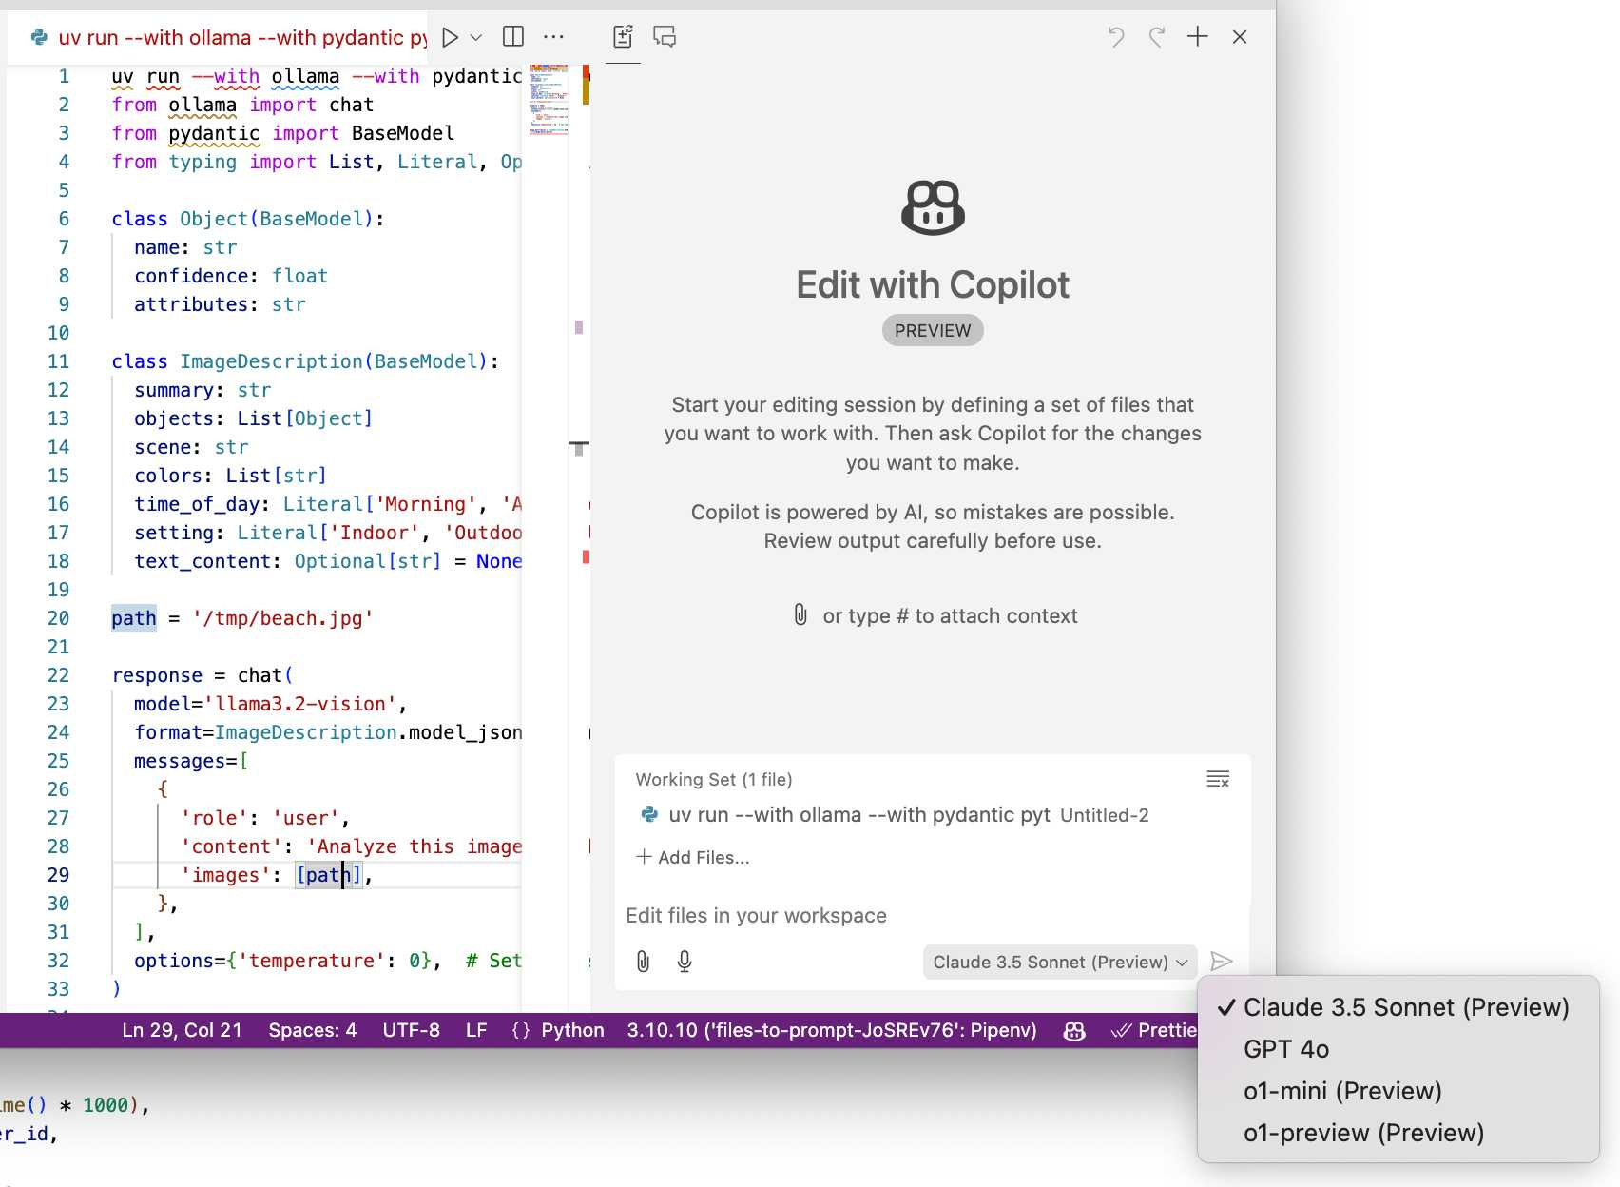Click the BaseModel import on line 3
Image resolution: width=1620 pixels, height=1187 pixels.
(403, 133)
